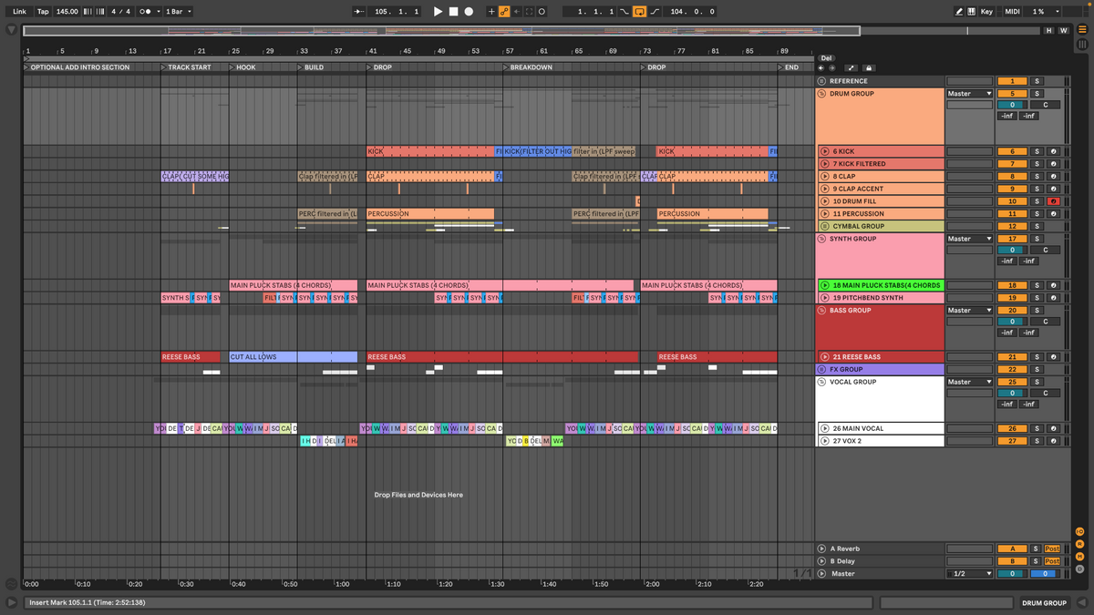Screen dimensions: 1094x615
Task: Show the computer MIDI keyboard icon
Action: pos(973,10)
